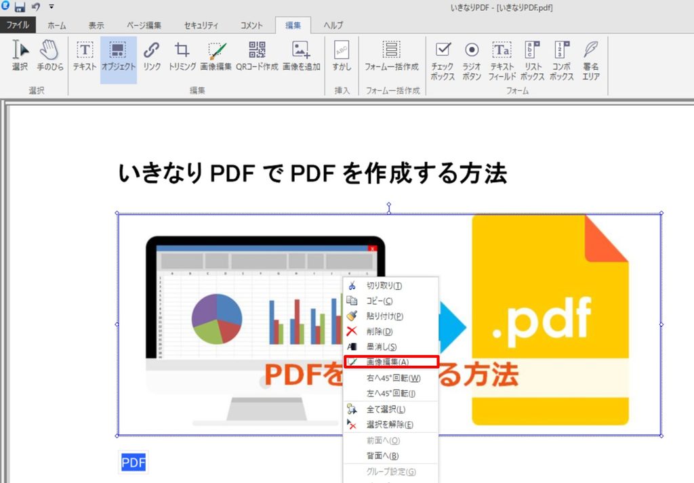The width and height of the screenshot is (694, 483).
Task: Choose 貼り付け(P) from context menu
Action: [391, 316]
